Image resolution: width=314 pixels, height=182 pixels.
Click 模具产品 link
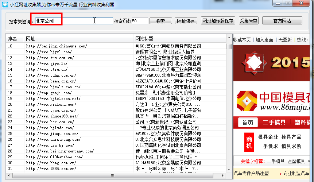tap(291, 137)
